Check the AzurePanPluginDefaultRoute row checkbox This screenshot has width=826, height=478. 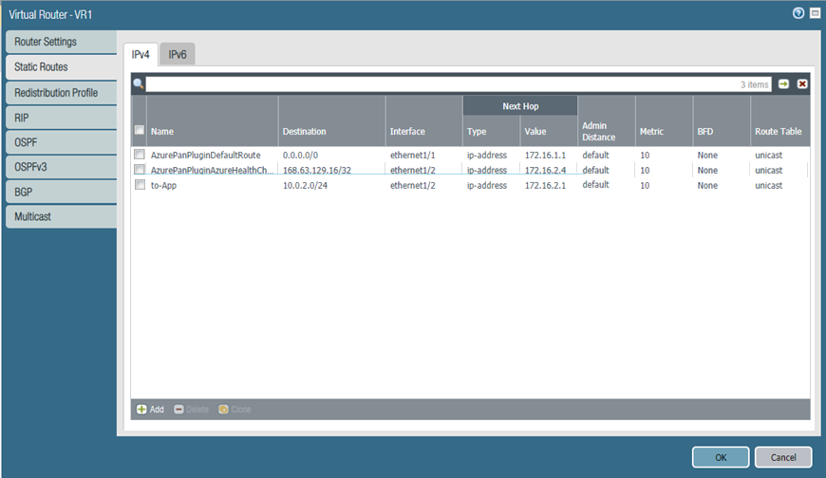pos(140,155)
